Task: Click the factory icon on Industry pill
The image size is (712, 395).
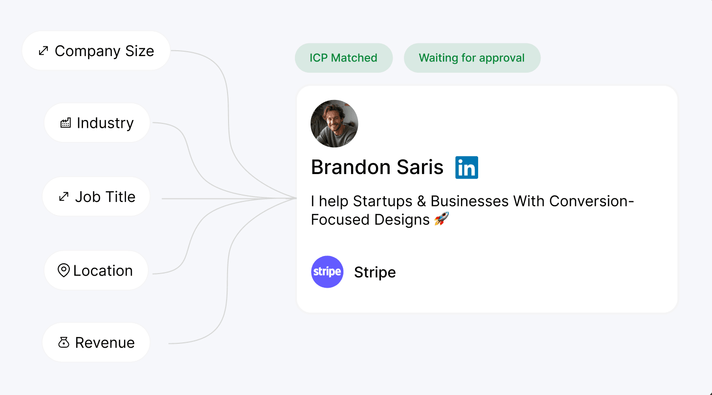Action: (65, 123)
